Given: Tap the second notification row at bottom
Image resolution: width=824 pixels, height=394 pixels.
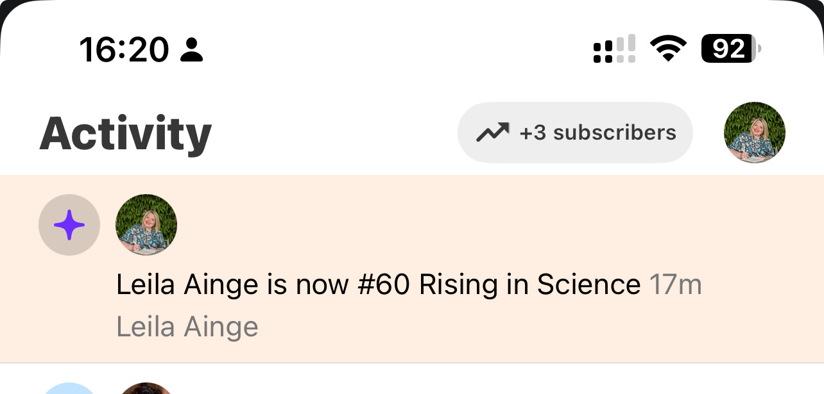Looking at the screenshot, I should (x=412, y=379).
